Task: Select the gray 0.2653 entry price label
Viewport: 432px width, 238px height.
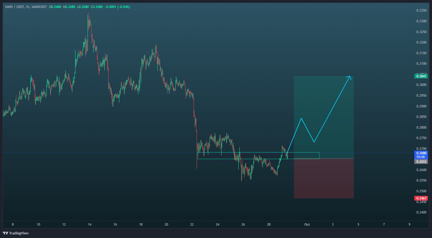Action: (421, 162)
